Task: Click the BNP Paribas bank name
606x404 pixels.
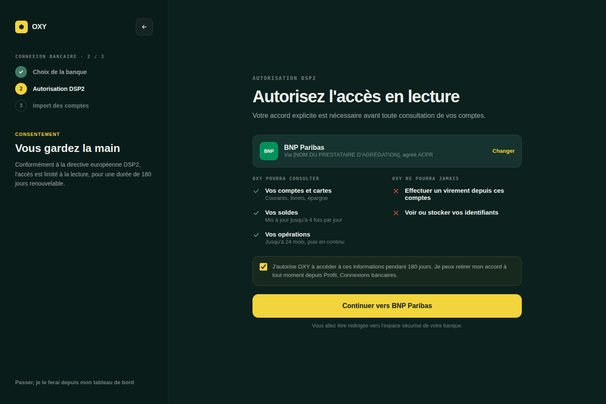Action: click(304, 147)
